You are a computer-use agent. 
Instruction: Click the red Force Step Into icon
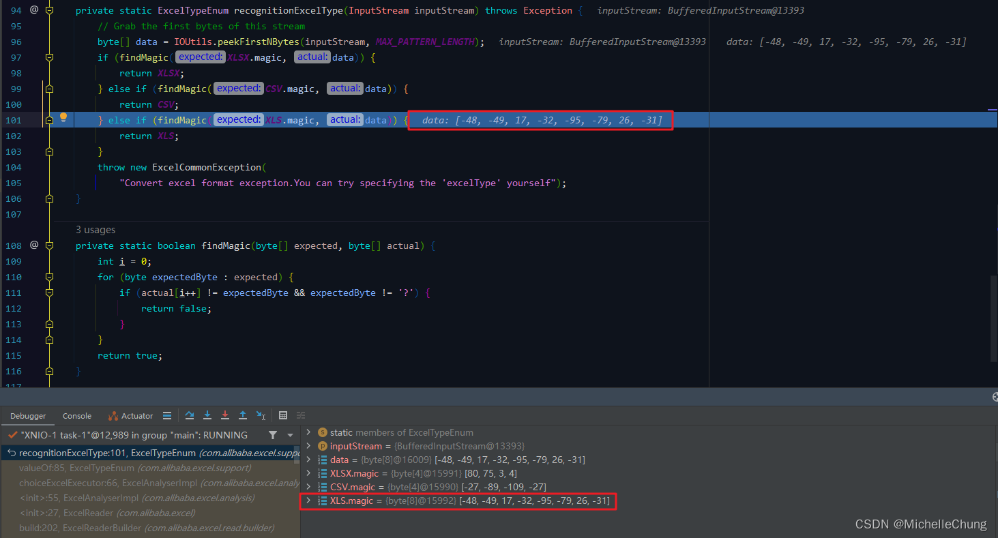(x=225, y=415)
